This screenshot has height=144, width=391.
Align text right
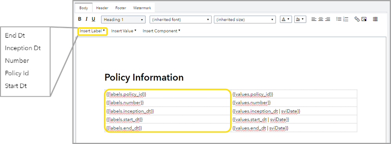coord(328,19)
